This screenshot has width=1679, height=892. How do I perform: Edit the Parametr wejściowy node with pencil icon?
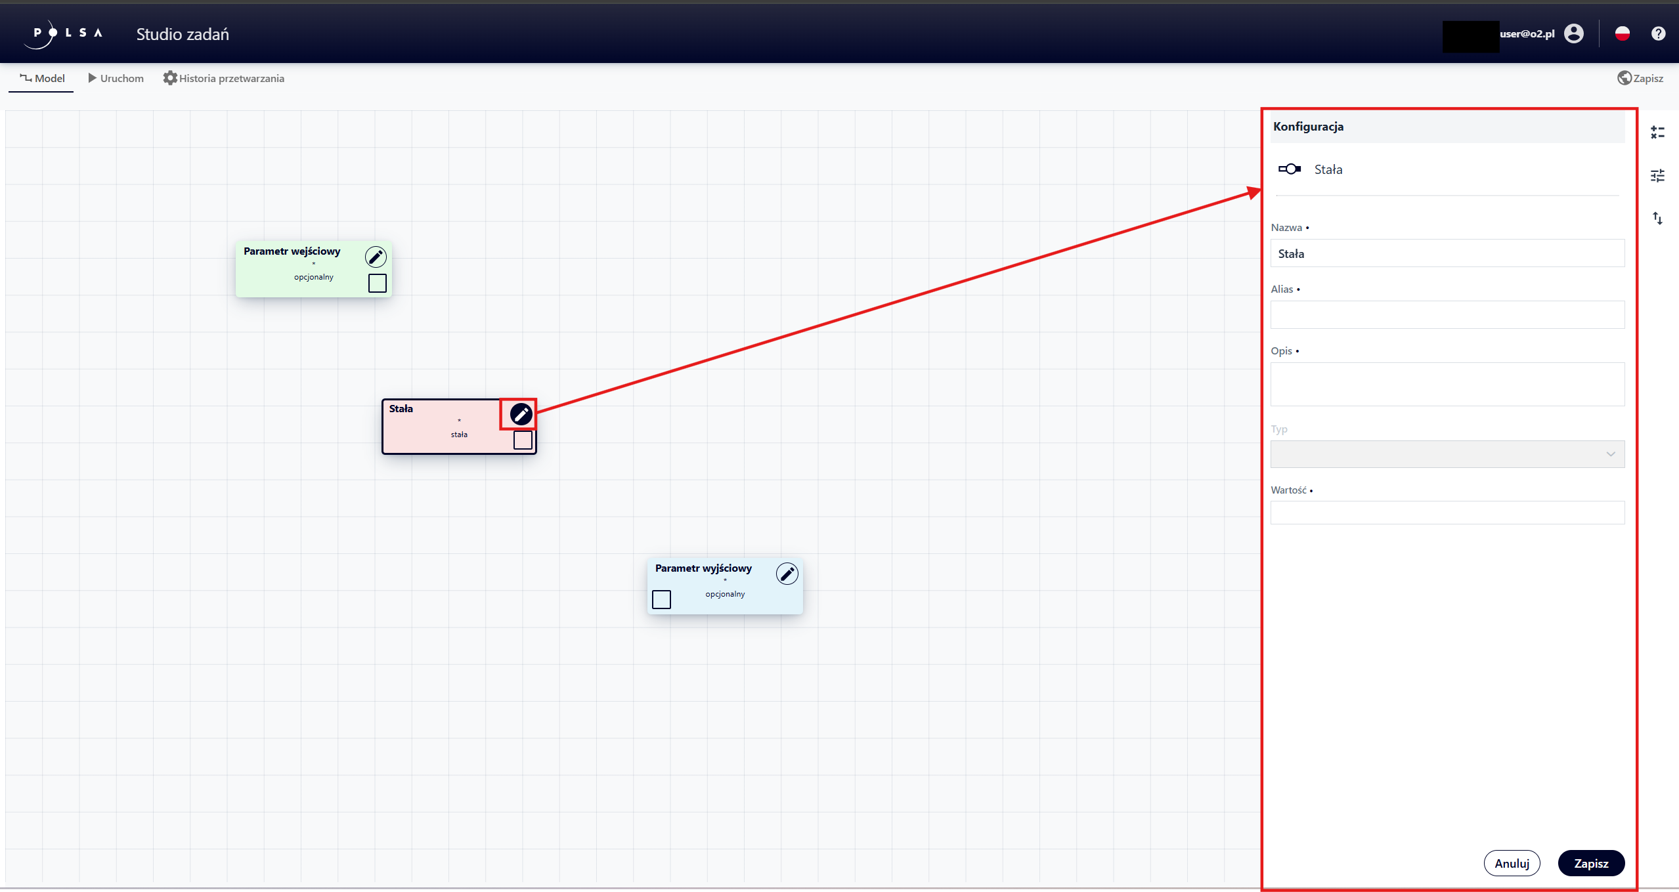point(376,257)
